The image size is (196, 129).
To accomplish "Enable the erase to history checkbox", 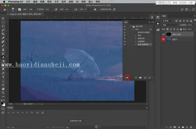I will [100, 9].
